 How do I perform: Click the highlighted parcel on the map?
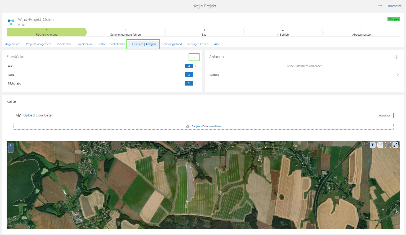(190, 182)
